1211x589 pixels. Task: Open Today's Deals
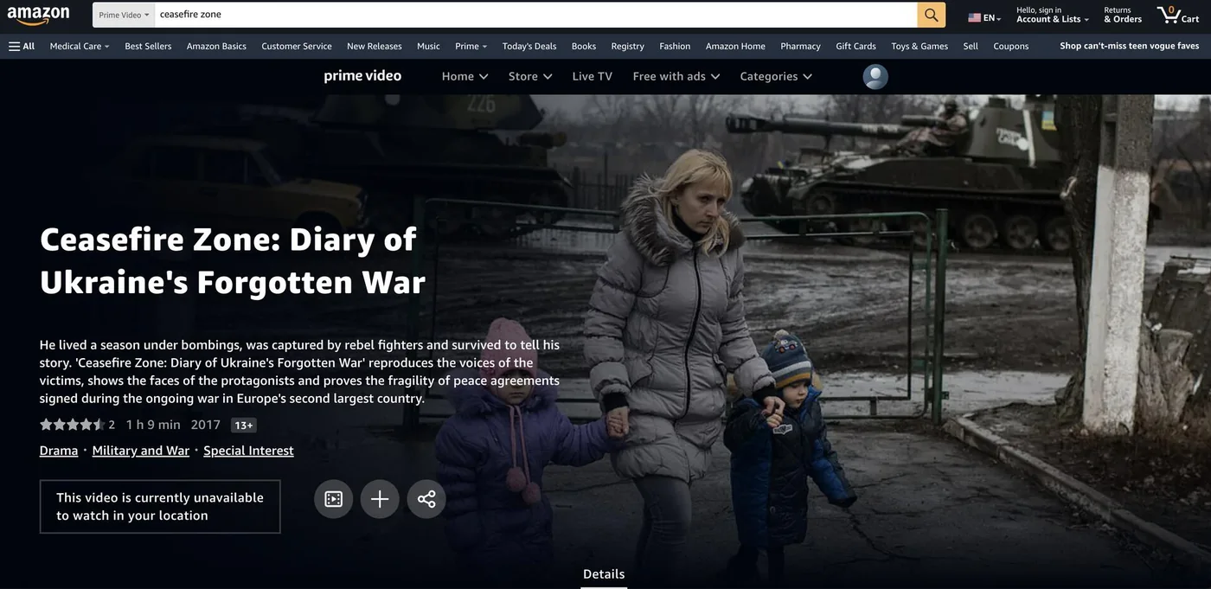529,46
